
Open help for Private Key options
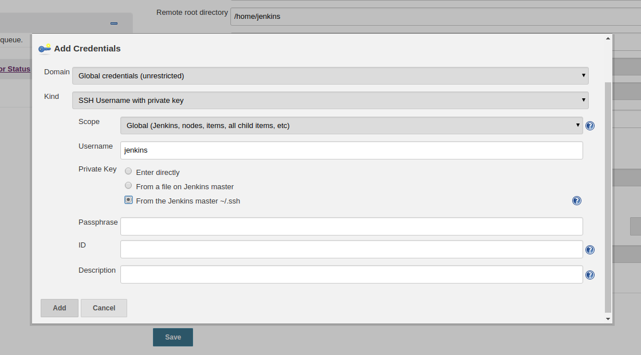tap(576, 201)
